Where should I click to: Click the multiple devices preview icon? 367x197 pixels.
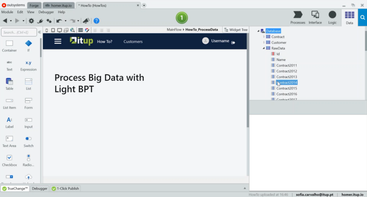(x=66, y=30)
